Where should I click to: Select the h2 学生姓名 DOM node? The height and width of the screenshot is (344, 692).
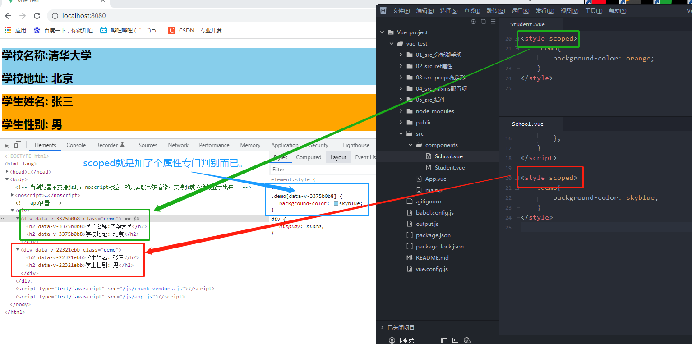pyautogui.click(x=83, y=257)
